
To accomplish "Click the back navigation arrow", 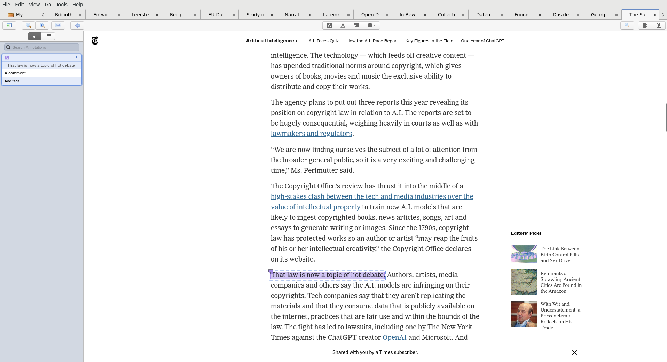I will (x=77, y=25).
